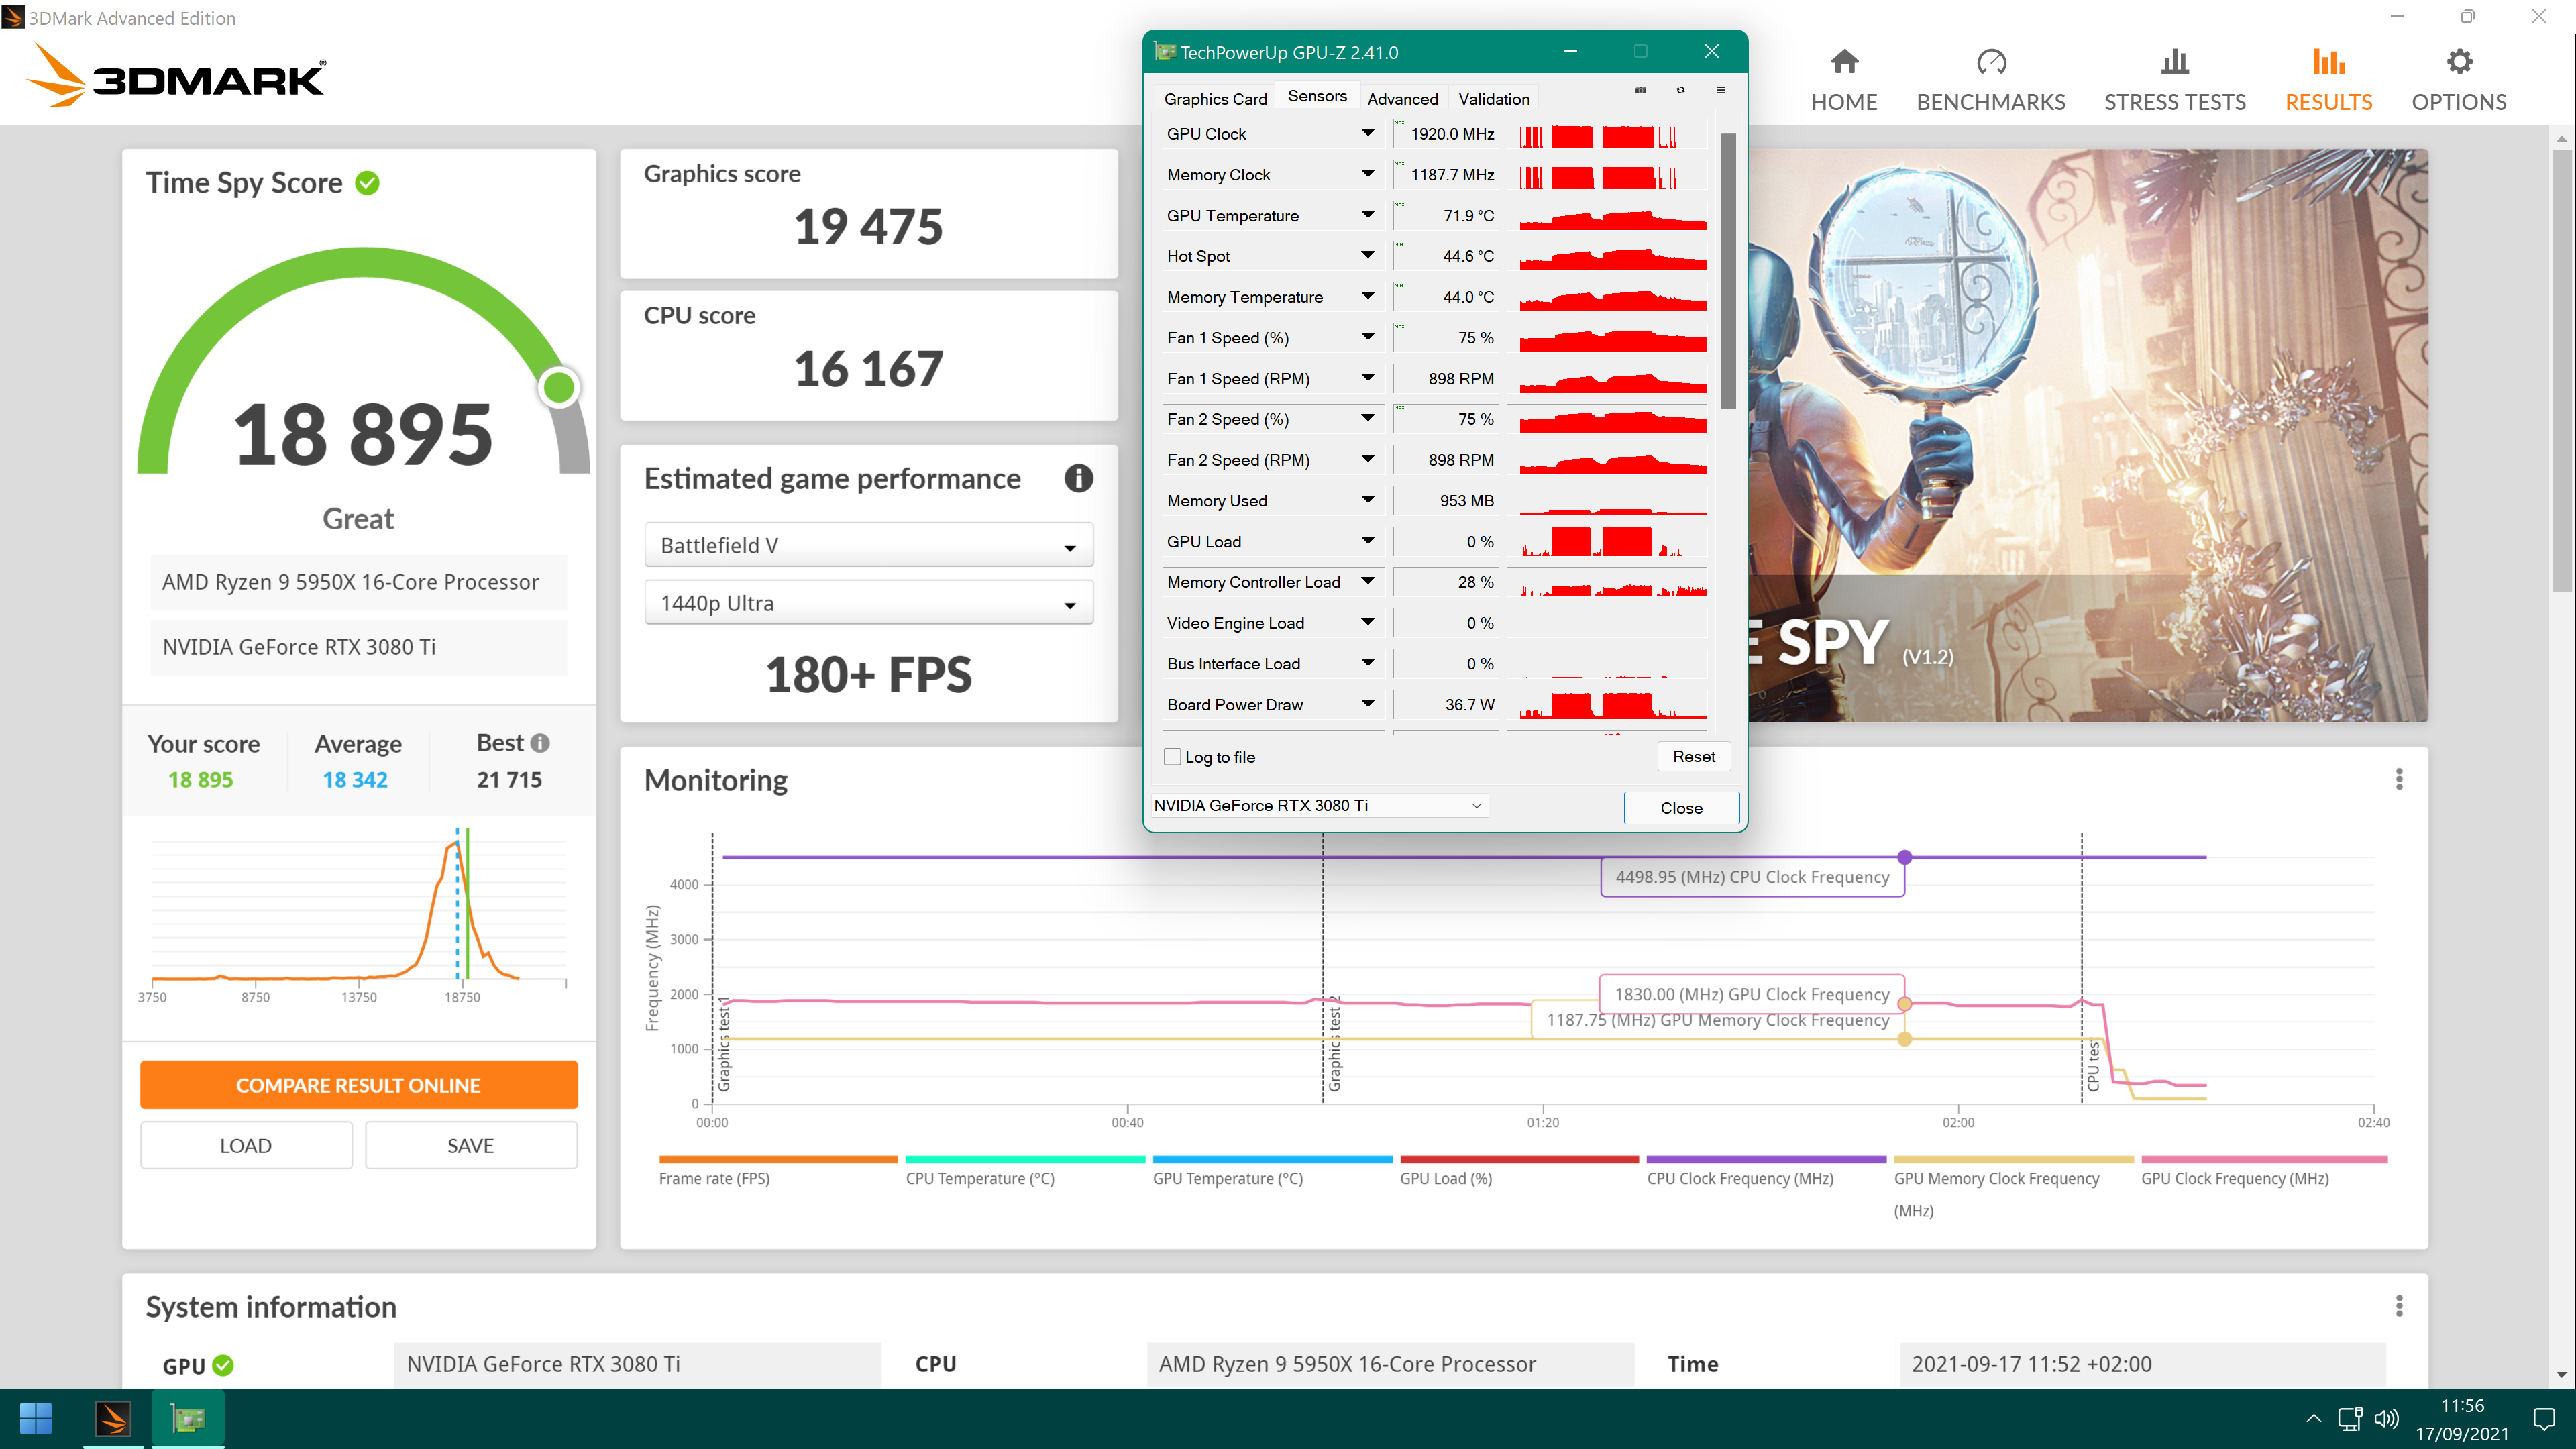The width and height of the screenshot is (2576, 1449).
Task: Click the Time Spy score gauge indicator
Action: [x=559, y=387]
